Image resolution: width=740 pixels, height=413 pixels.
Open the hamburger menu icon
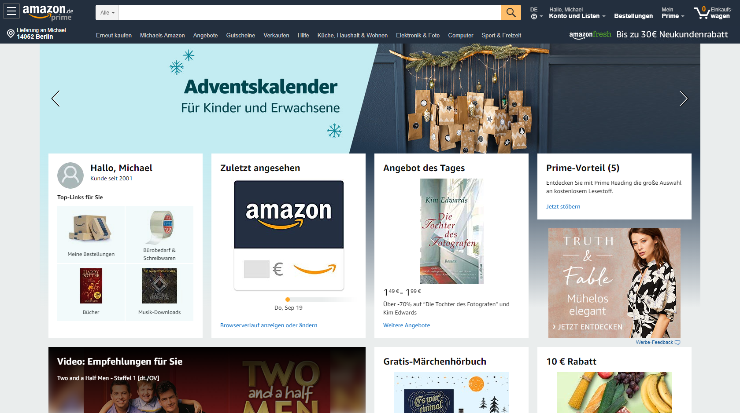coord(11,11)
